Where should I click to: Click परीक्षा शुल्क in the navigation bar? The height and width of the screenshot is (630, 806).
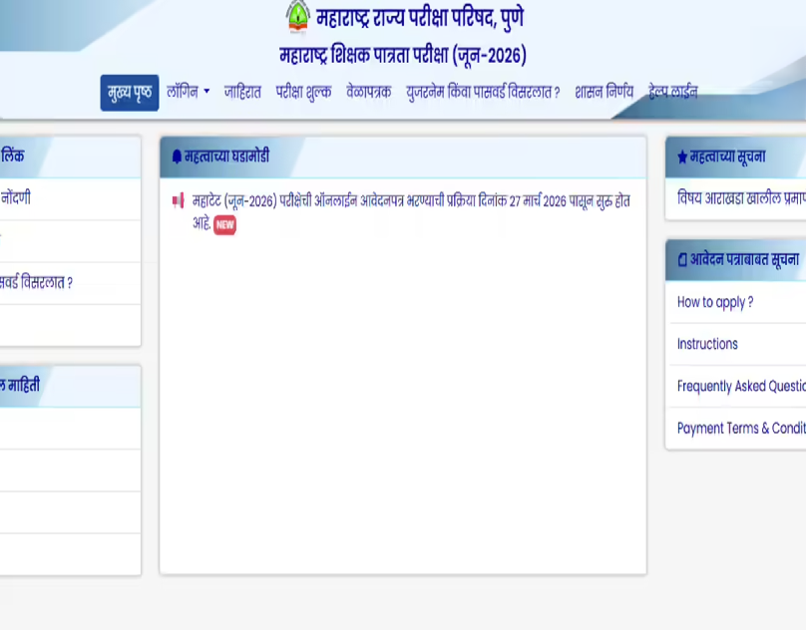click(x=302, y=91)
